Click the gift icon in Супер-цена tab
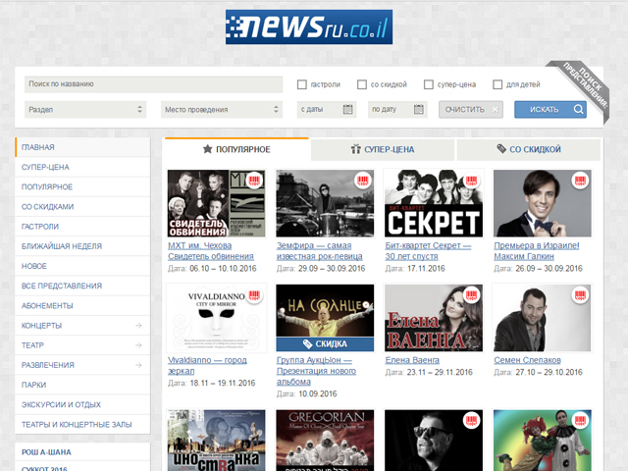The height and width of the screenshot is (471, 628). point(355,149)
